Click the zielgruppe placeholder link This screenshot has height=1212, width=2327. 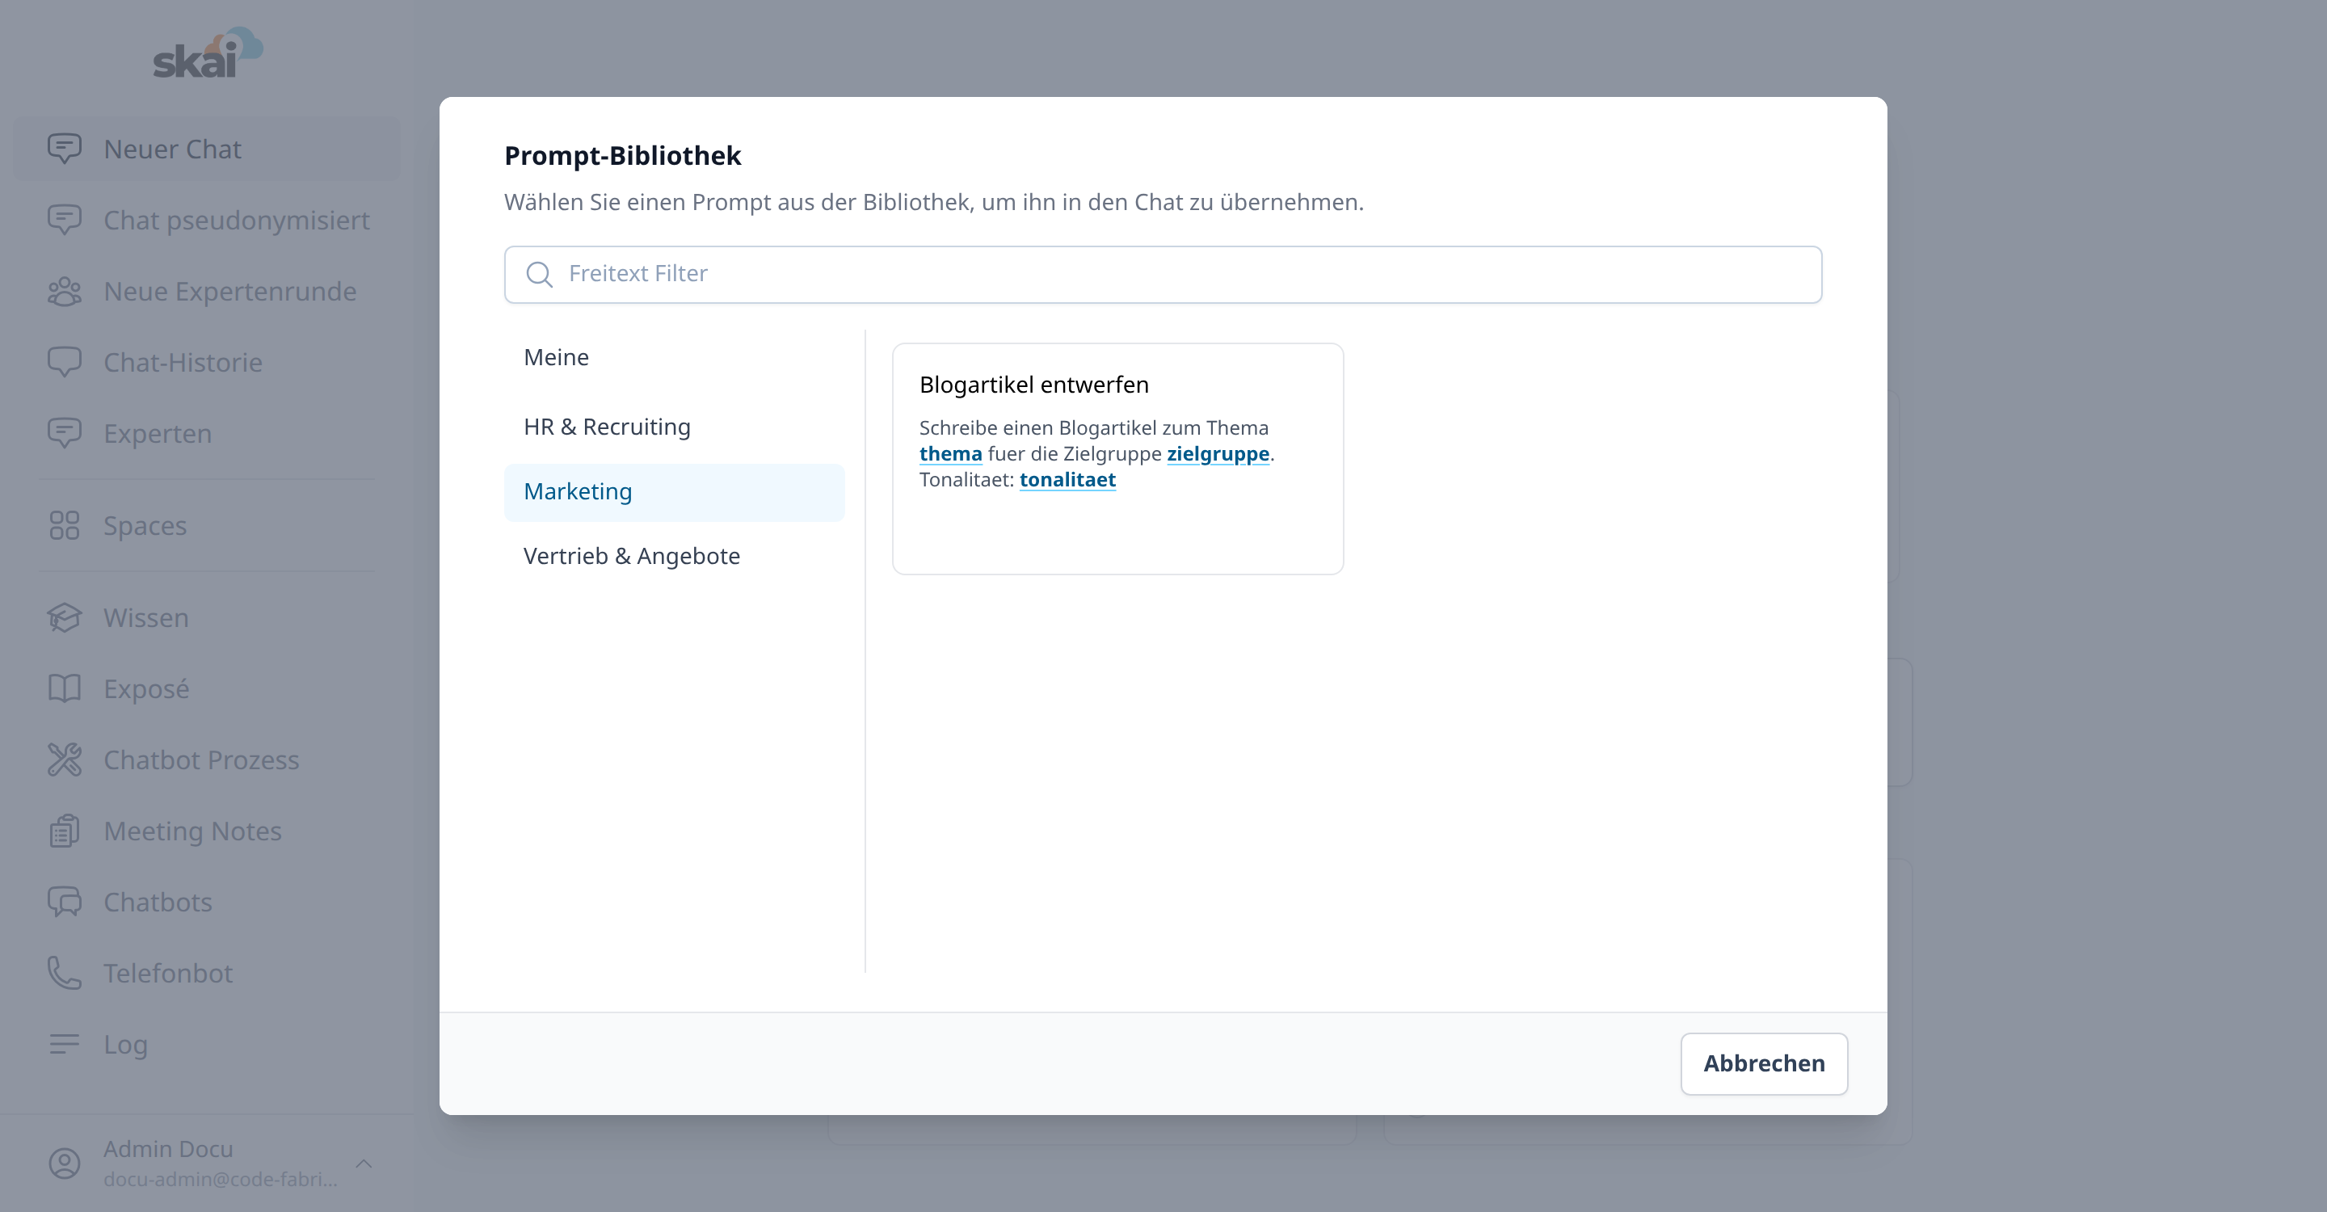click(1218, 453)
